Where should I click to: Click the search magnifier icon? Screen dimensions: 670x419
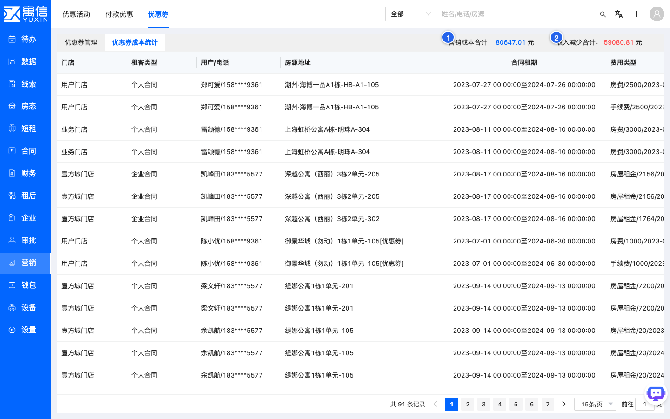tap(603, 14)
